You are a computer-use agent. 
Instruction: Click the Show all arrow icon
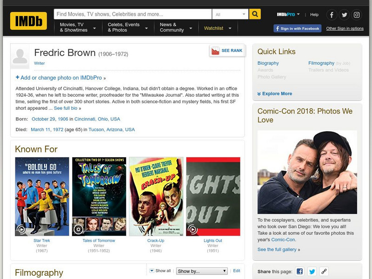click(152, 271)
